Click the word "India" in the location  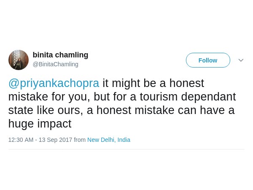coord(124,140)
